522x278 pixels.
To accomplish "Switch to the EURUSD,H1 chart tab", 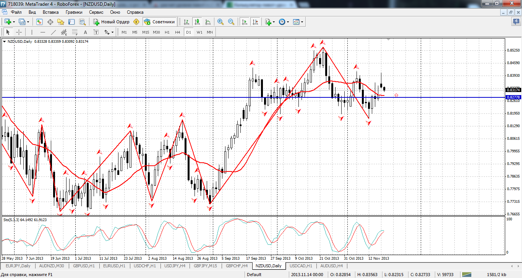I will tap(114, 265).
